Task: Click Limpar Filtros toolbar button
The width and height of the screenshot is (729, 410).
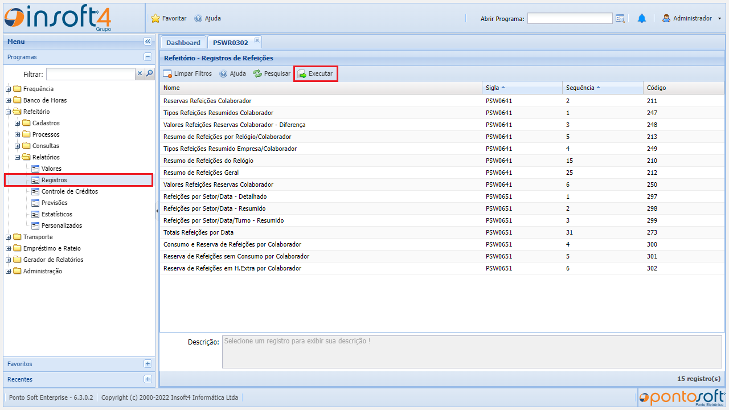Action: [x=187, y=73]
